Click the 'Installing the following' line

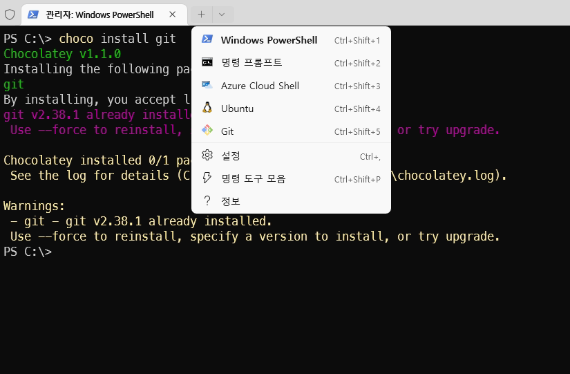pyautogui.click(x=97, y=69)
